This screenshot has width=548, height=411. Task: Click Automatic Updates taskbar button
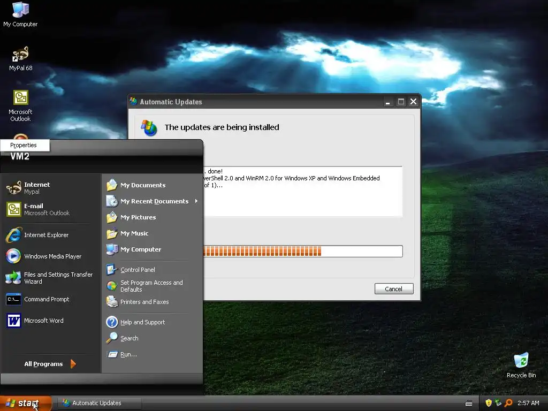(100, 403)
